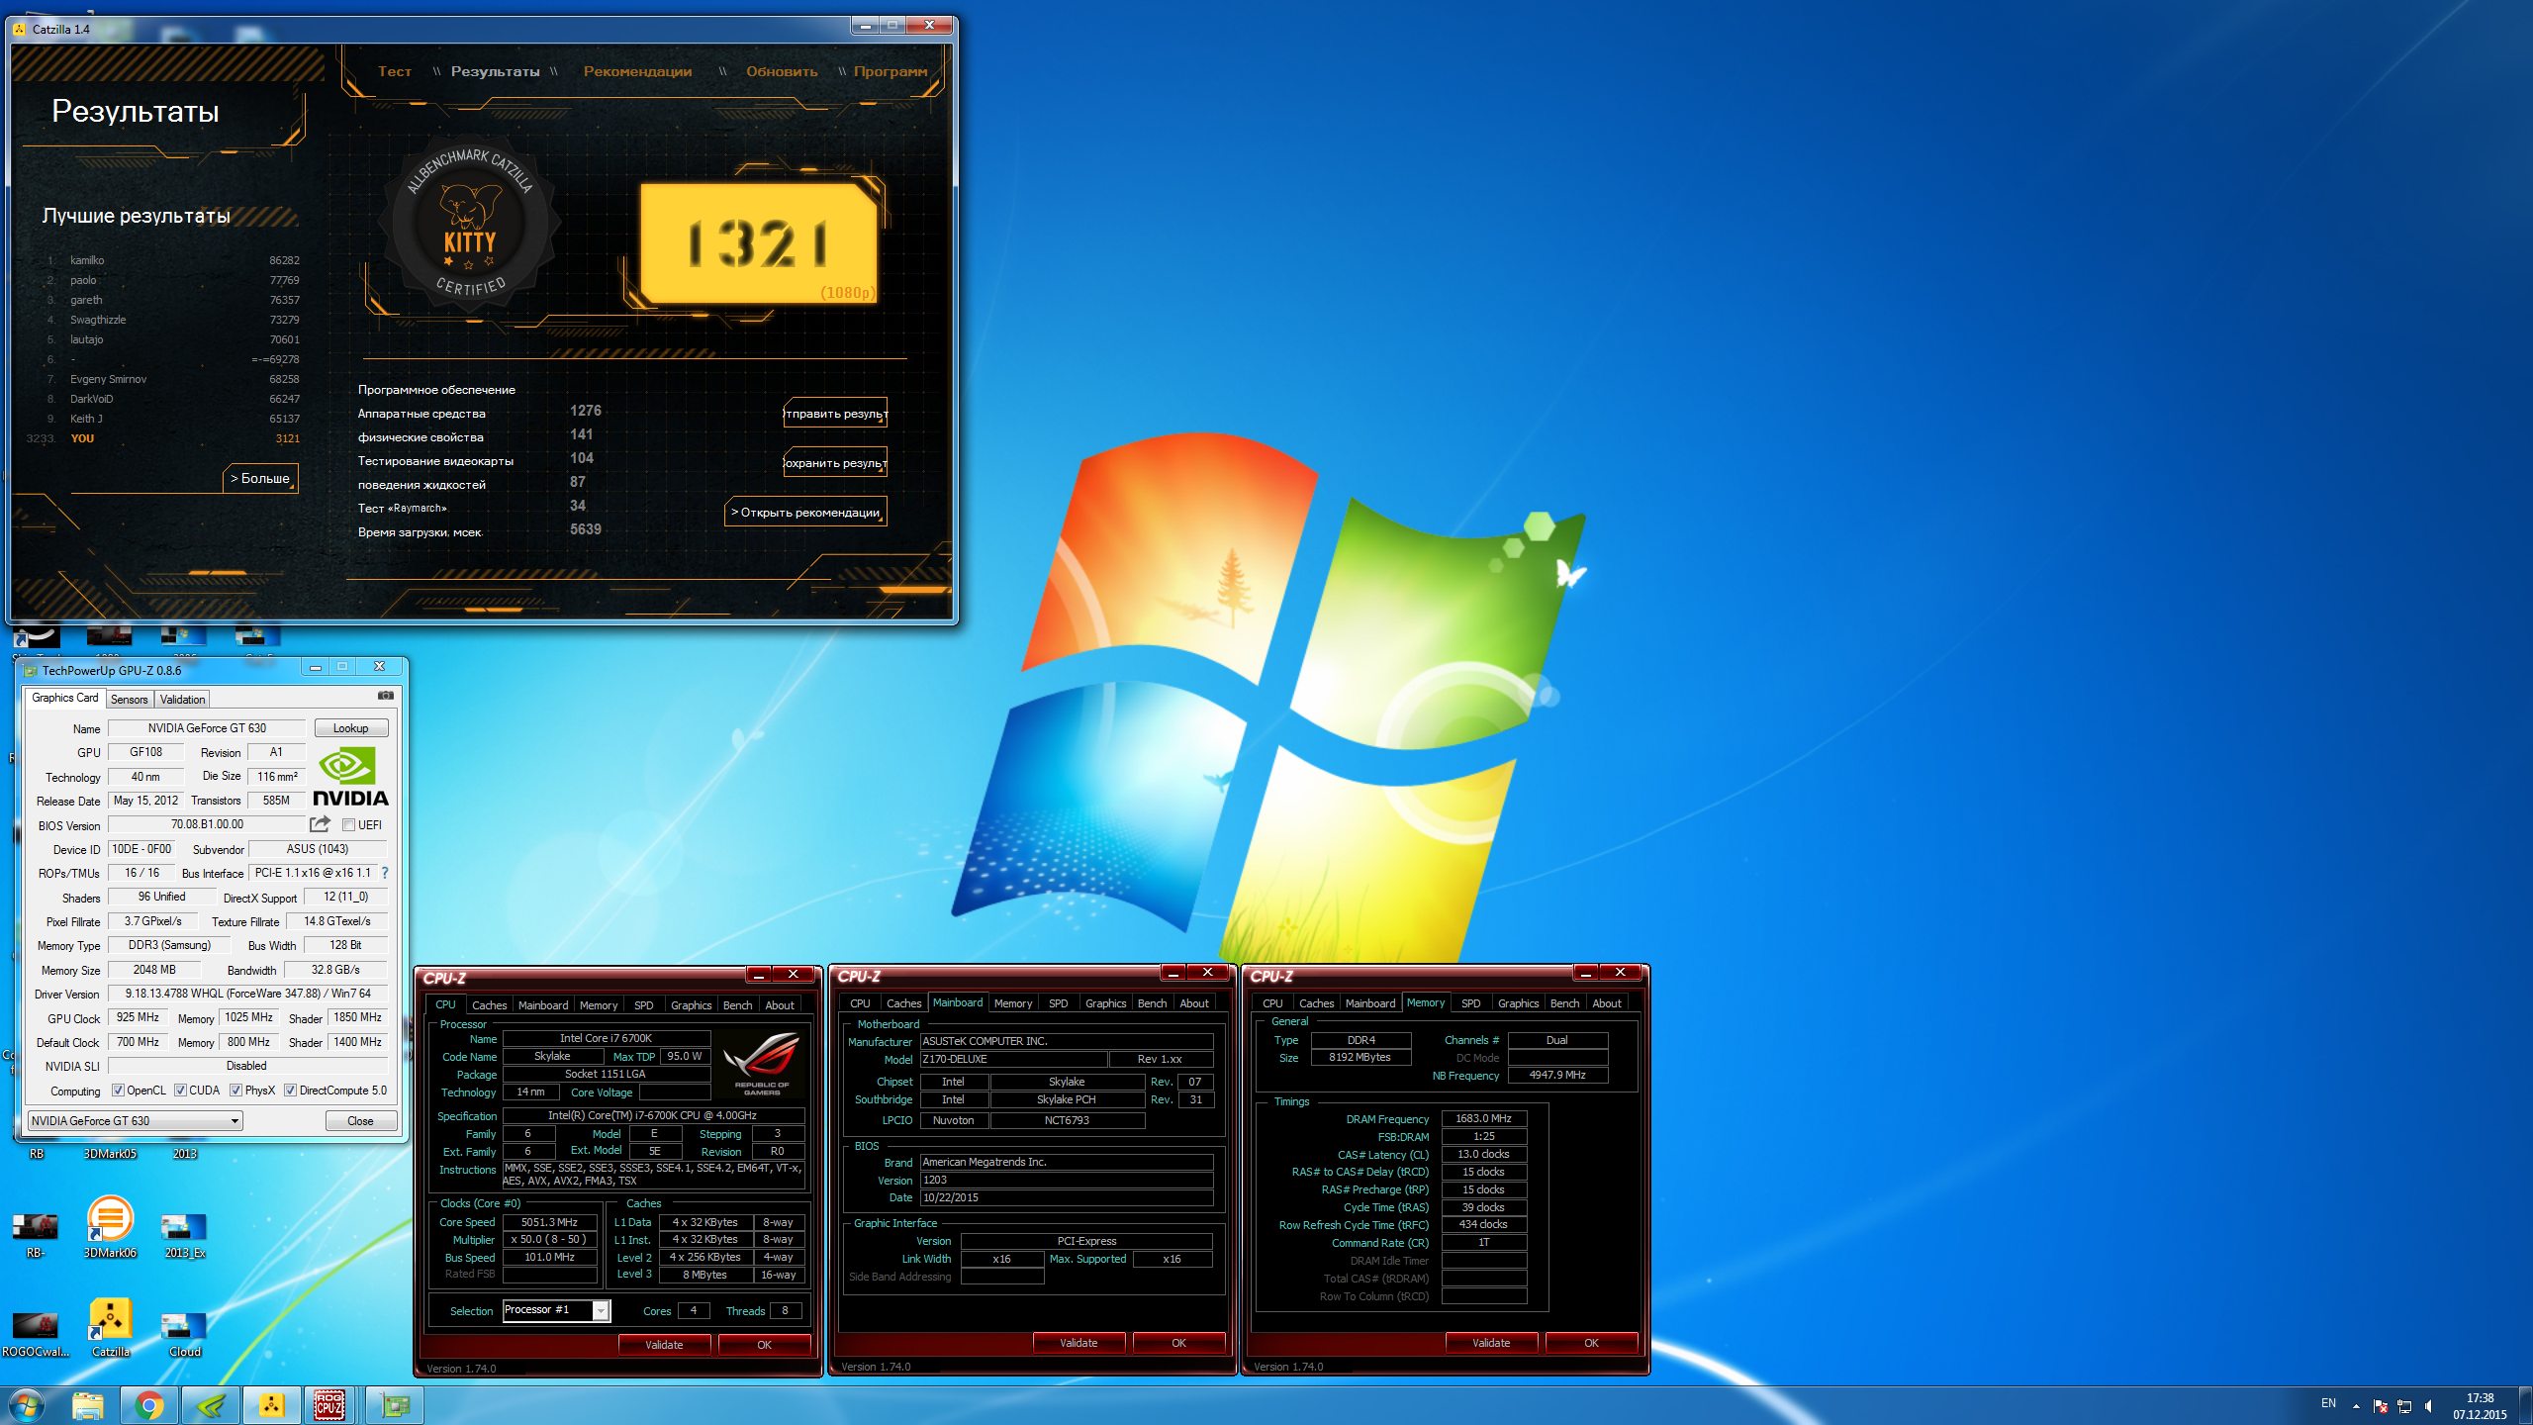The height and width of the screenshot is (1425, 2533).
Task: Click the GPU-Z title bar icon
Action: tap(30, 670)
